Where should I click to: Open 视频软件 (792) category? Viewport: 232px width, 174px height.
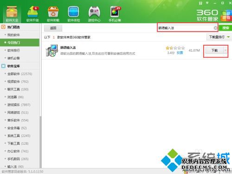click(x=20, y=81)
